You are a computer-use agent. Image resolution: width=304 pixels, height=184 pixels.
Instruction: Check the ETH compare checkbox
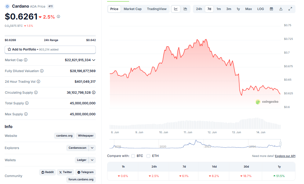pyautogui.click(x=148, y=156)
